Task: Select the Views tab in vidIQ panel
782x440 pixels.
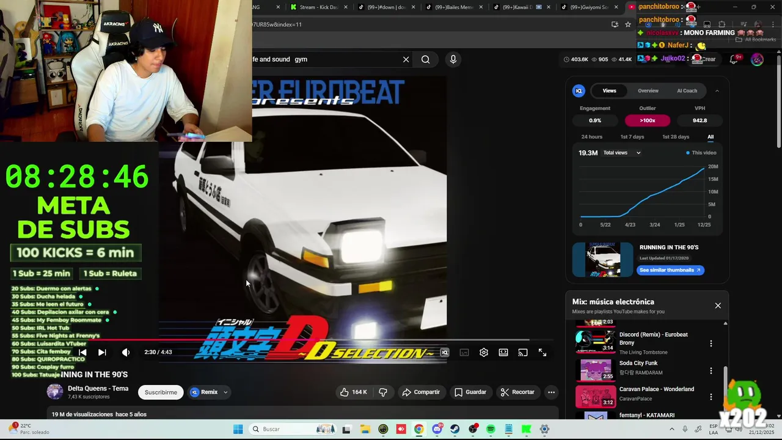Action: click(x=610, y=91)
